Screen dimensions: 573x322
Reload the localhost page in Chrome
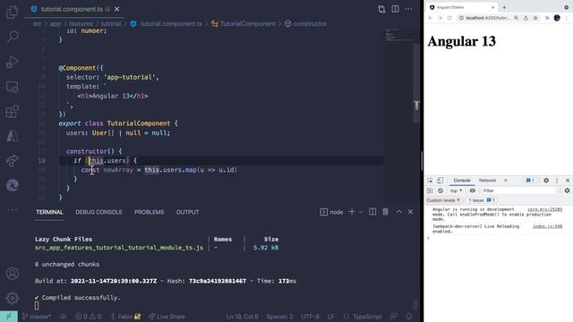[x=449, y=18]
